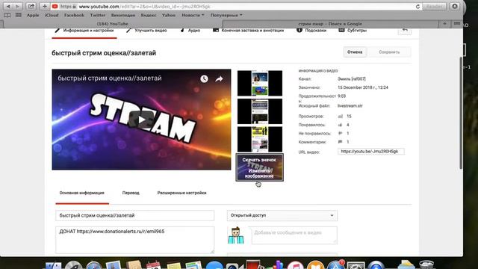Screen dimensions: 478x269
Task: Click Добавьте сообщение к видео field
Action: click(x=294, y=235)
